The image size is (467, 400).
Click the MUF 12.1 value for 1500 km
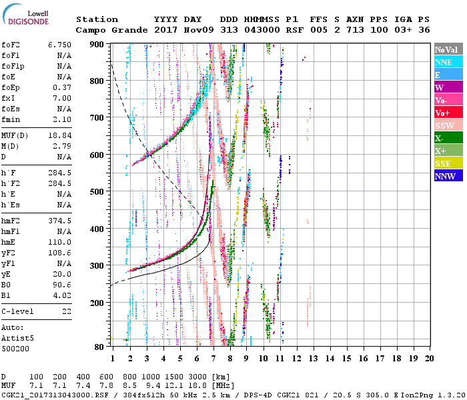(x=174, y=386)
